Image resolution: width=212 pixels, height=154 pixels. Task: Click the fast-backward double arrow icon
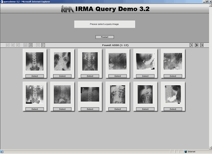click(x=13, y=45)
